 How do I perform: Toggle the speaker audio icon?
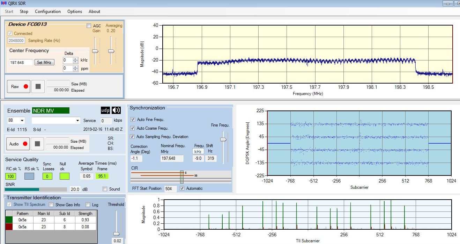click(116, 110)
